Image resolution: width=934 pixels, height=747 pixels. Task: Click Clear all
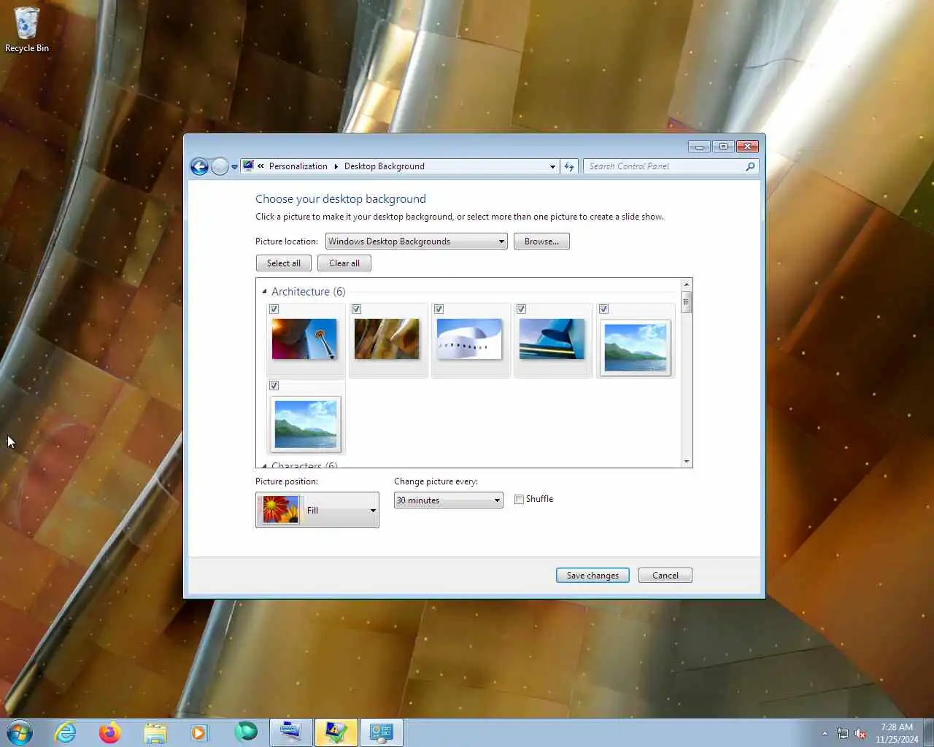344,263
